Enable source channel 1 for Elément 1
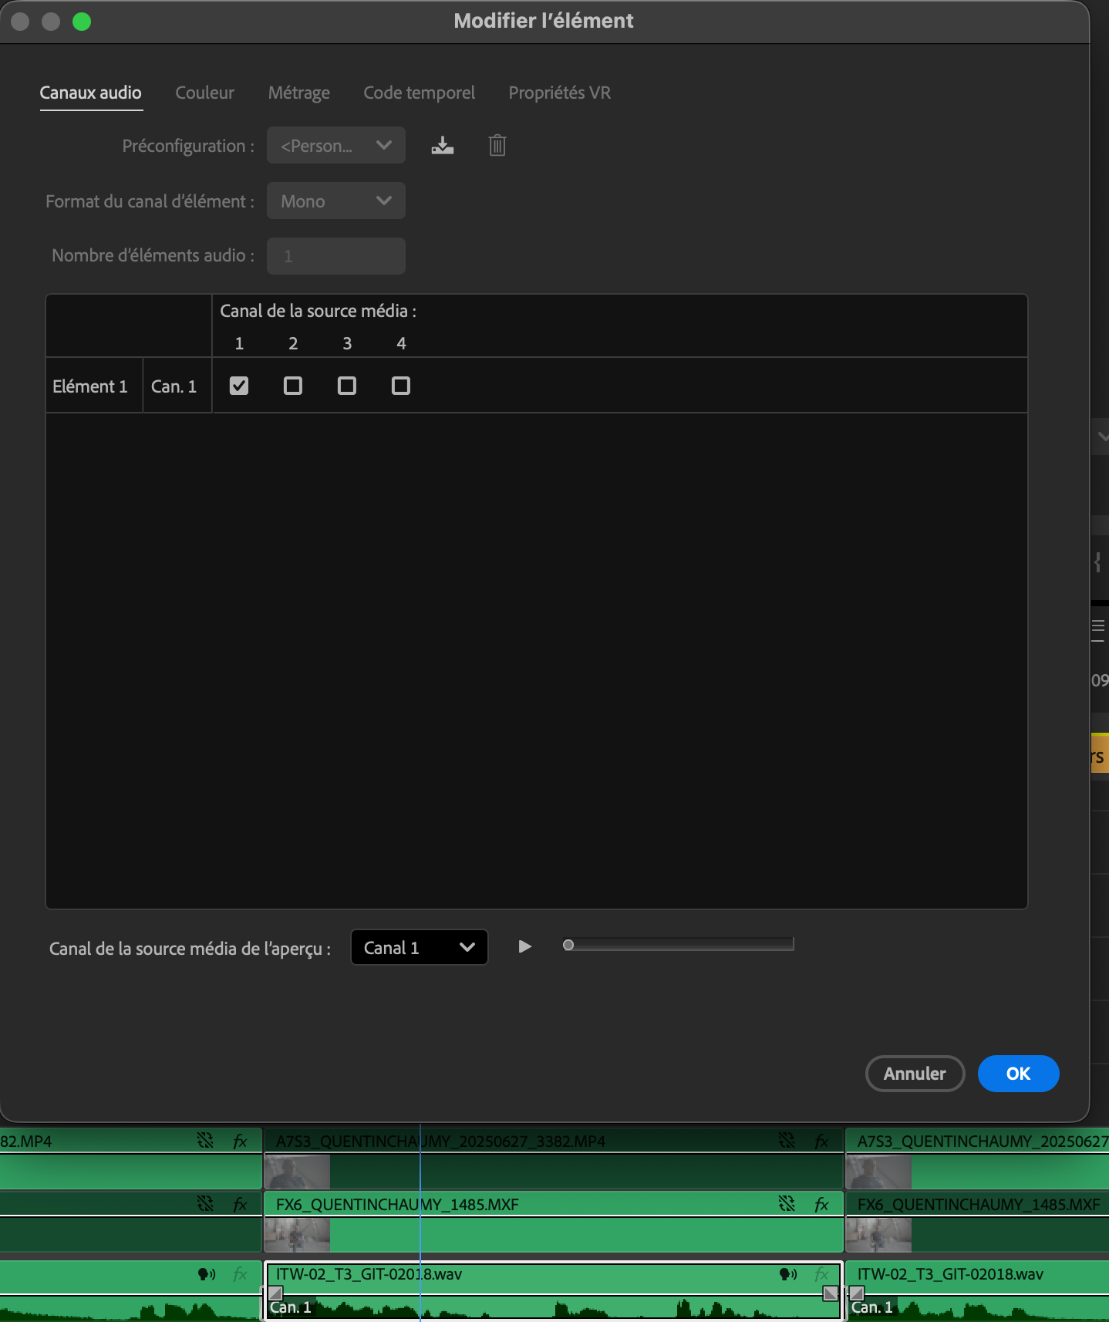1109x1322 pixels. point(239,386)
